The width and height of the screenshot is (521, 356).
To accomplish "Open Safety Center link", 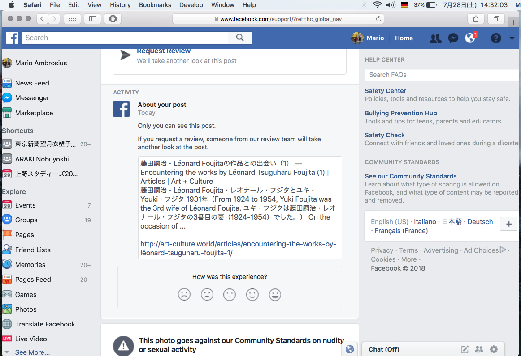I will pos(385,91).
